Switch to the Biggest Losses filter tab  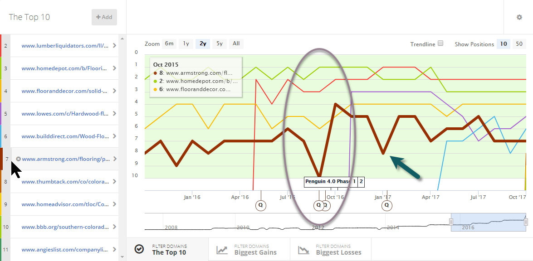pyautogui.click(x=331, y=250)
